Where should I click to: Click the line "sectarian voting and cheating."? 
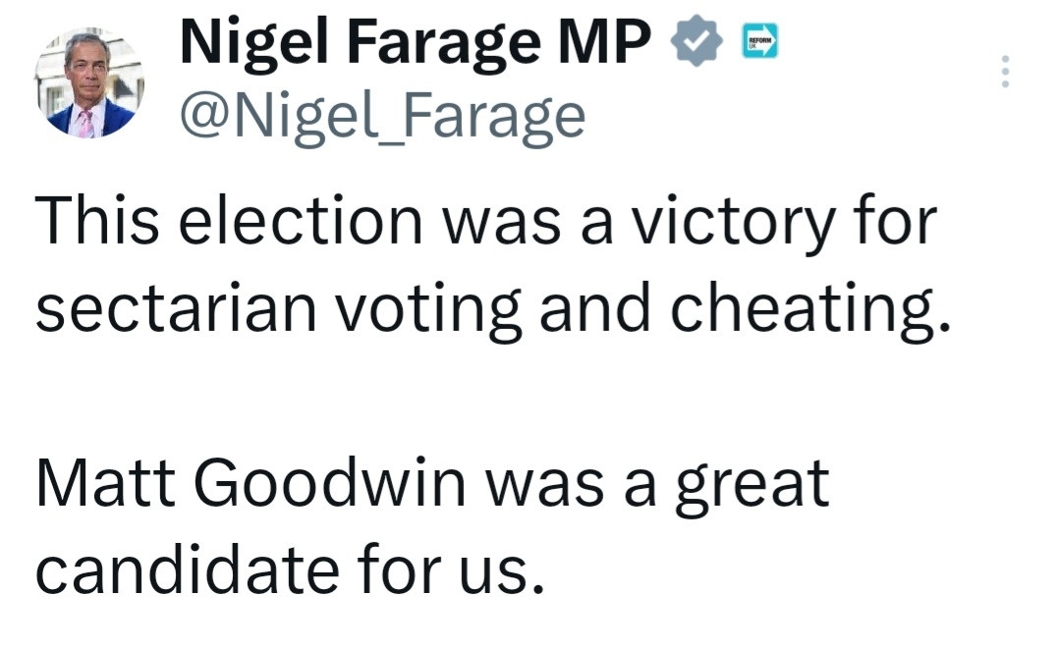(493, 306)
